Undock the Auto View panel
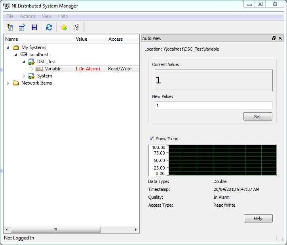The image size is (287, 245). (274, 38)
